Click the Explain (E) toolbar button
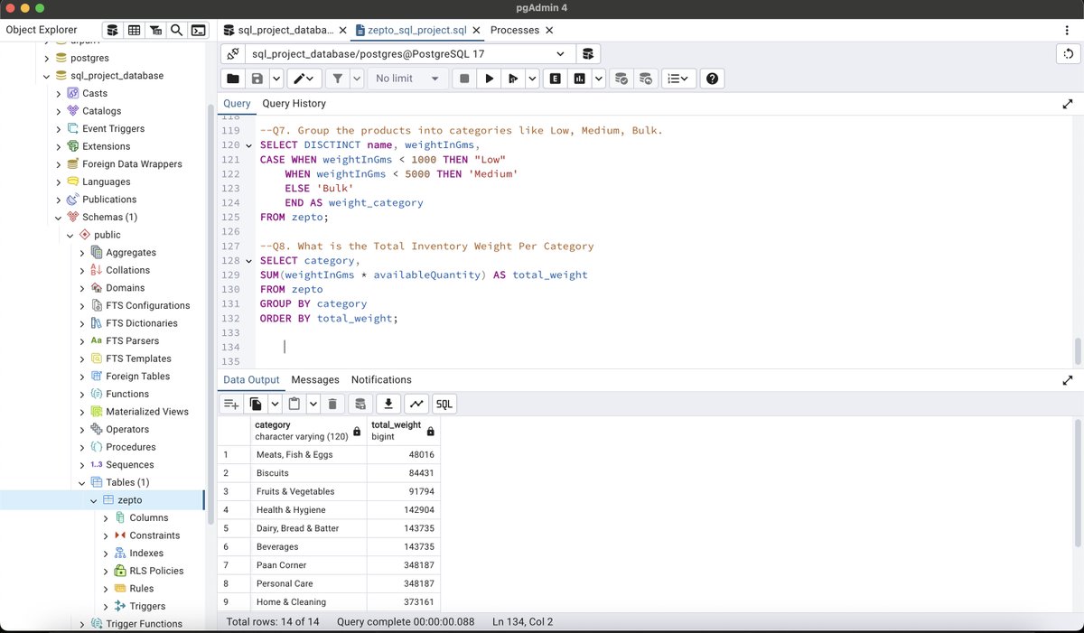This screenshot has width=1084, height=633. pos(555,79)
